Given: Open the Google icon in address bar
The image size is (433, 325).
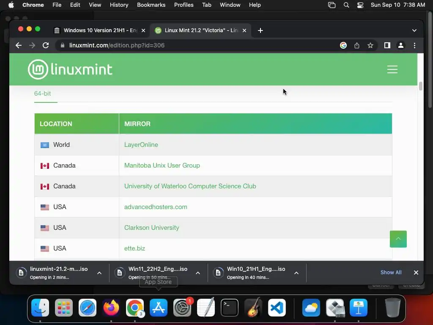Looking at the screenshot, I should tap(343, 45).
